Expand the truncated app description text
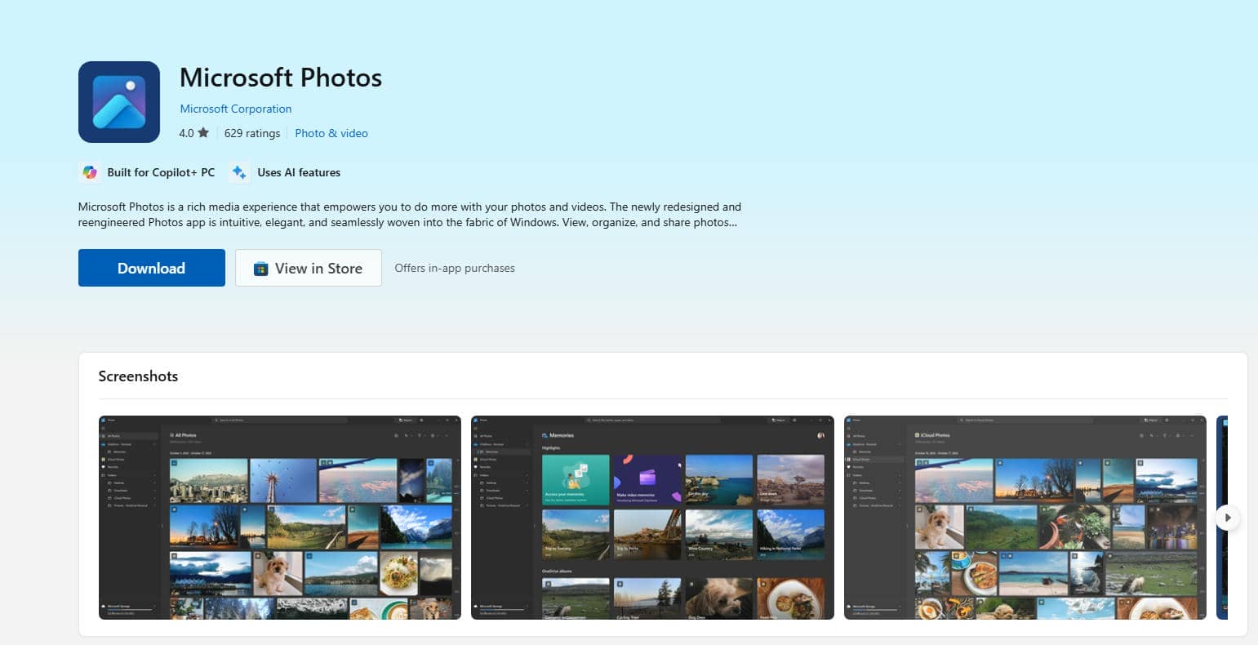The width and height of the screenshot is (1258, 645). (x=410, y=215)
